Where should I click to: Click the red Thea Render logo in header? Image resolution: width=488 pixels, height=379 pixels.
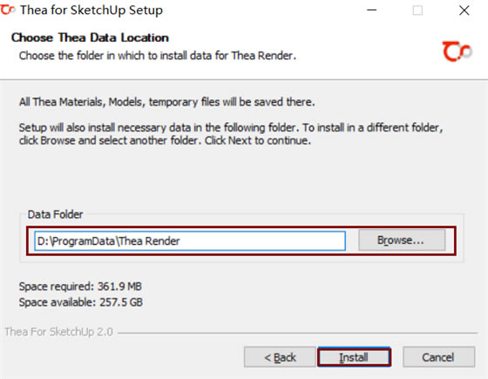coord(457,51)
